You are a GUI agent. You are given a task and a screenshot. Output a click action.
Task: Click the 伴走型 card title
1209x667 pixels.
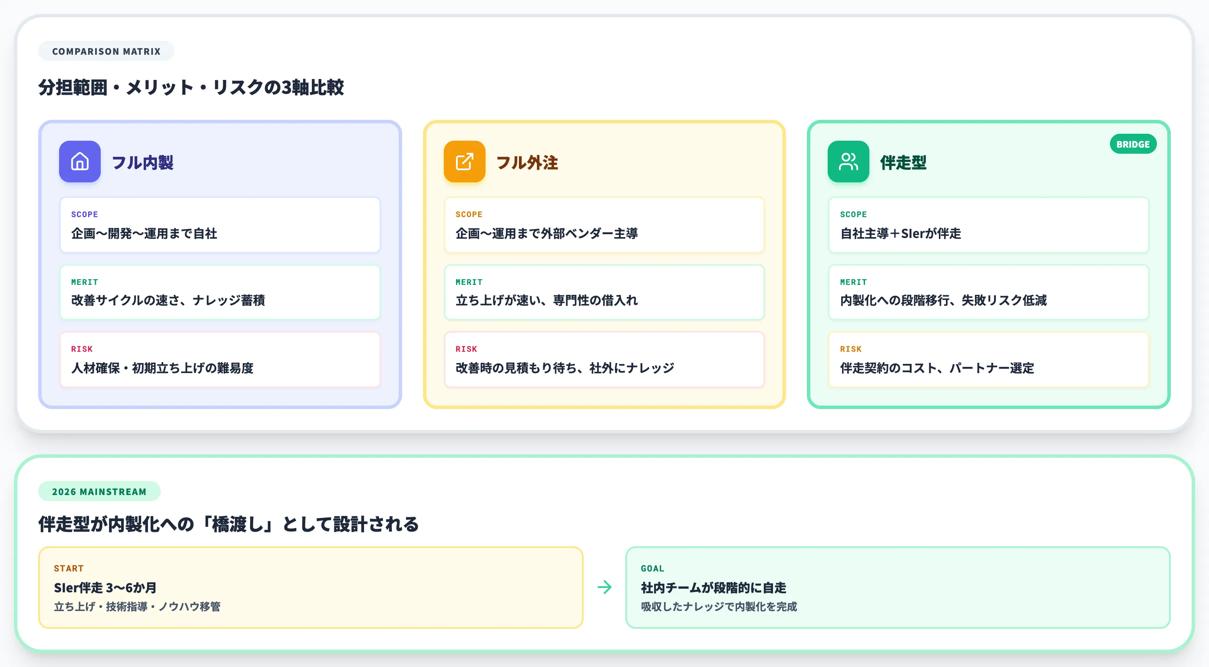click(903, 162)
